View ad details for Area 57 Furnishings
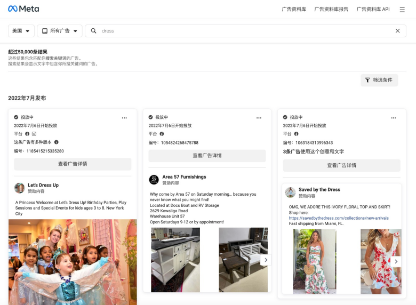416x305 pixels. (x=207, y=156)
